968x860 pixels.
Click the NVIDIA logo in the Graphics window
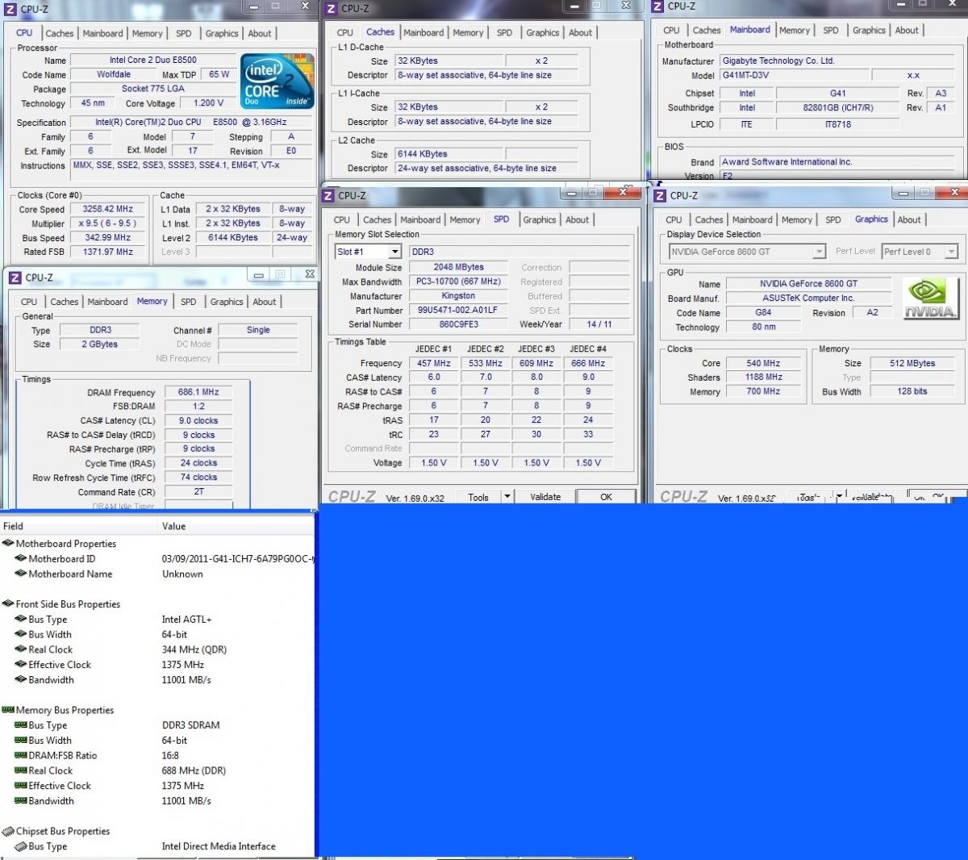[930, 299]
